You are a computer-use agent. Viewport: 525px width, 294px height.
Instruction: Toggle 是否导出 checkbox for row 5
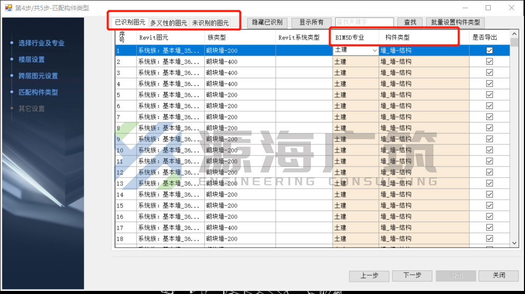490,95
